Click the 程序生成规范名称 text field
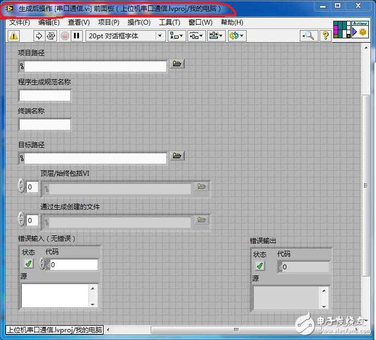This screenshot has width=376, height=340. click(45, 95)
